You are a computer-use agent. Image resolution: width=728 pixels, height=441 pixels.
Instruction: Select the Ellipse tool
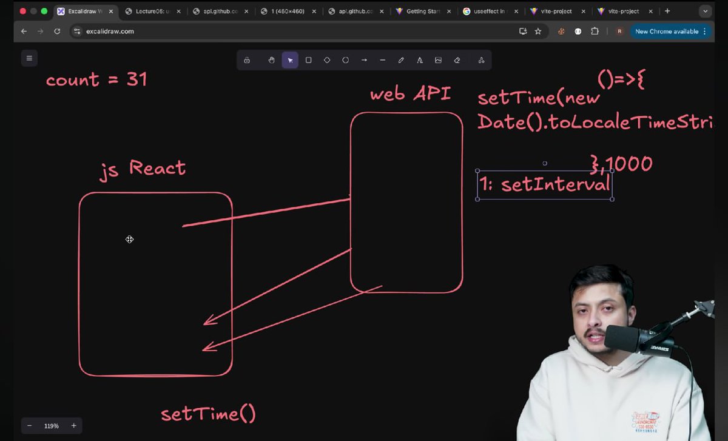(x=345, y=60)
